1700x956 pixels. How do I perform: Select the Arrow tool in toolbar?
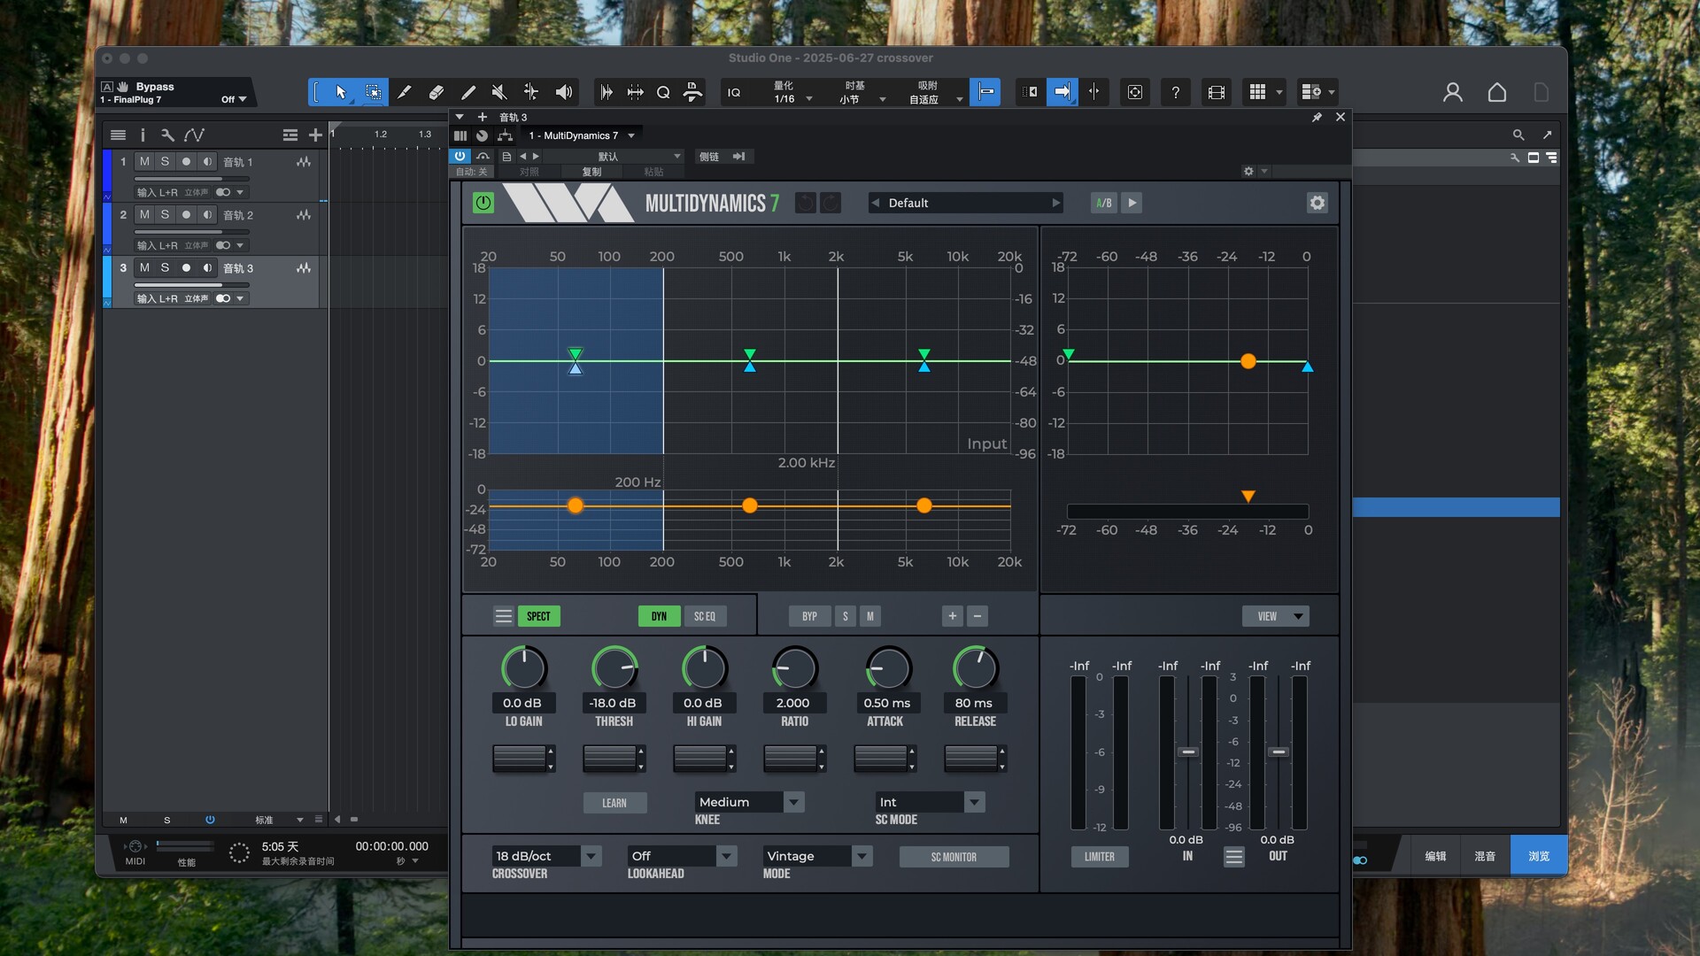pos(341,92)
